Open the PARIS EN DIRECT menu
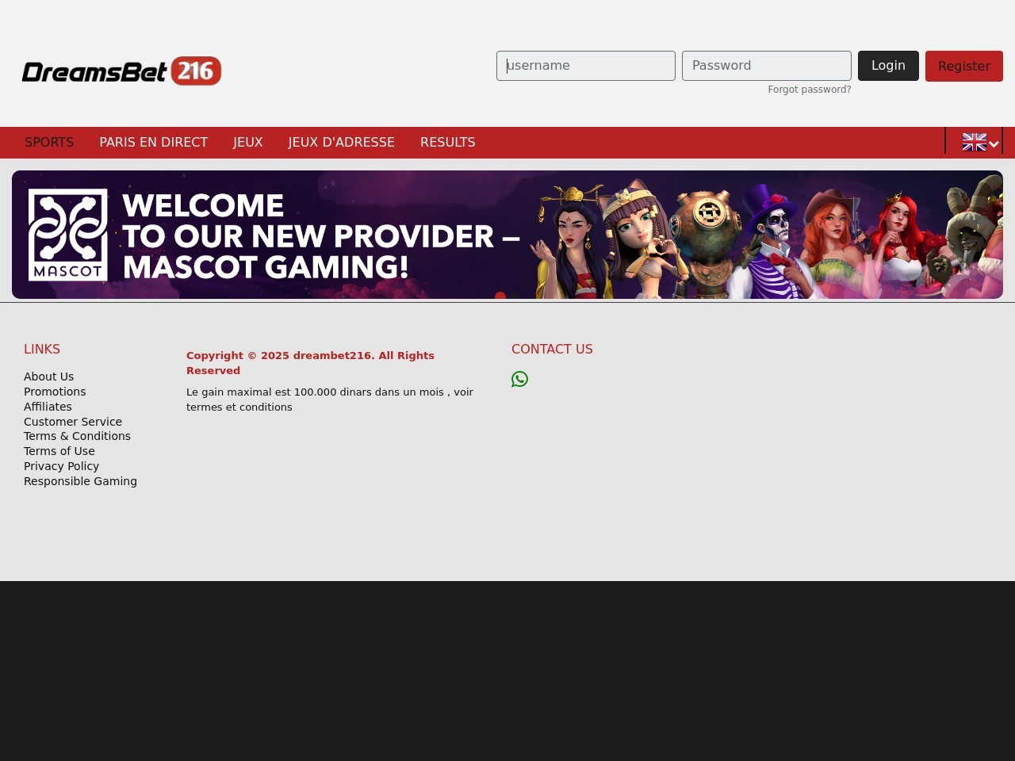1015x761 pixels. (x=154, y=142)
